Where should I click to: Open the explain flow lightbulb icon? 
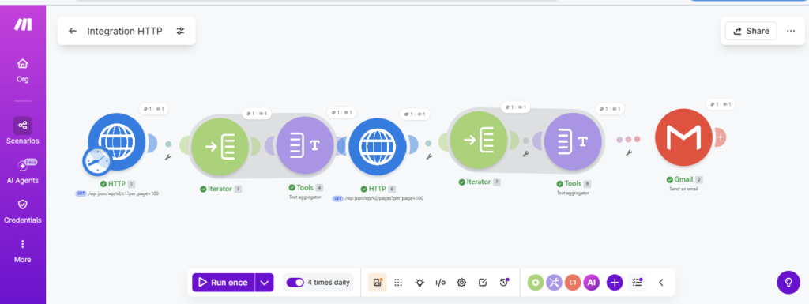coord(420,283)
